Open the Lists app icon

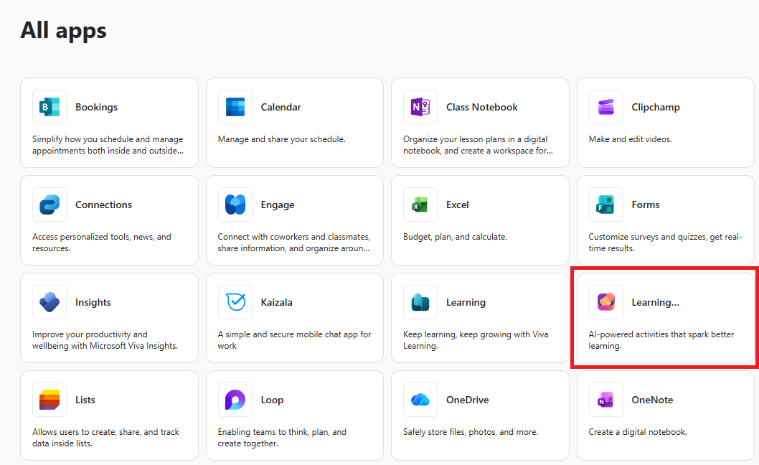49,400
